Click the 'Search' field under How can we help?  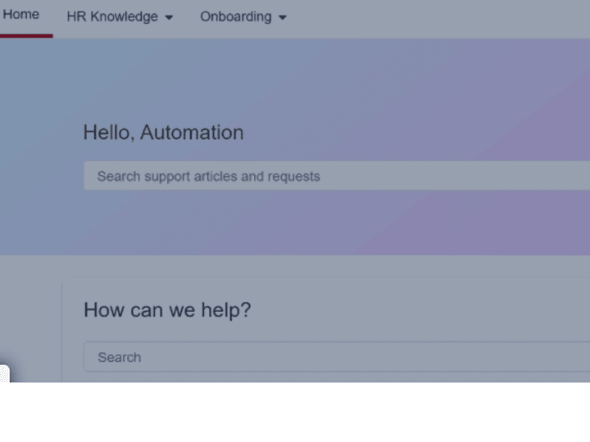337,357
